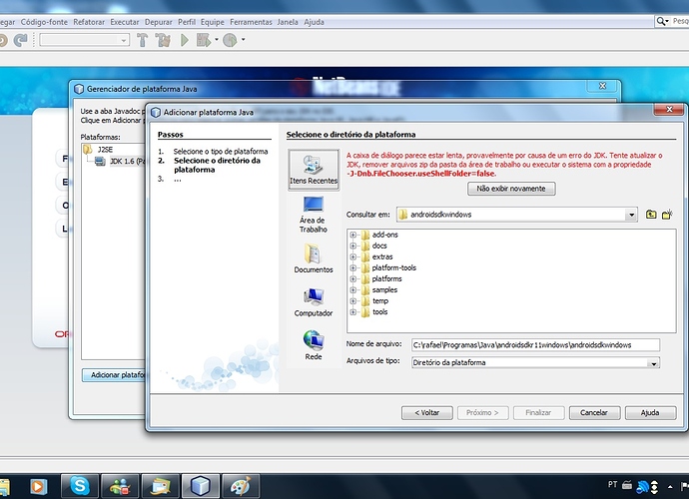Select Computador shortcut

pyautogui.click(x=314, y=301)
